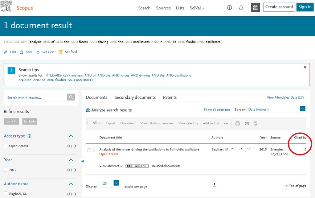Collapse sidebar with double arrow icon
The height and width of the screenshot is (198, 315).
[82, 161]
